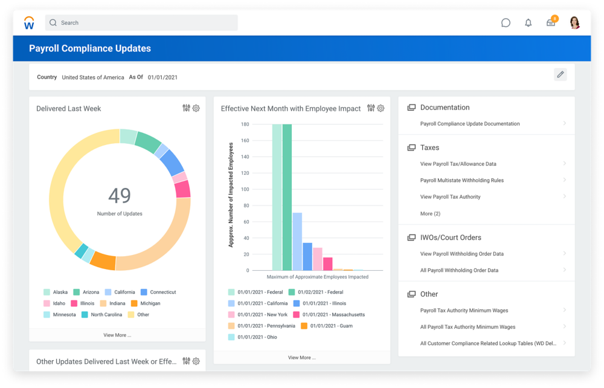
Task: Expand More (2) in Taxes section
Action: point(430,213)
